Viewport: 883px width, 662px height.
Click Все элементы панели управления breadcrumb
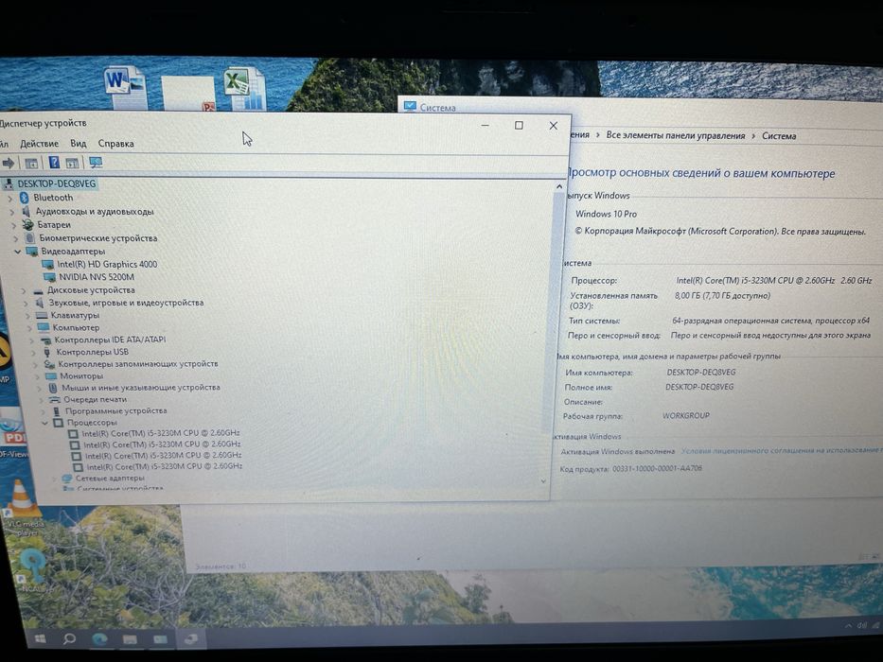tap(675, 135)
